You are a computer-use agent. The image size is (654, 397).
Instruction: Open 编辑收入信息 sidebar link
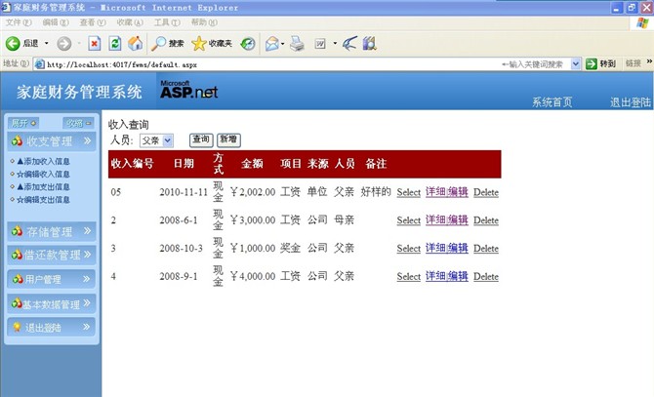43,175
